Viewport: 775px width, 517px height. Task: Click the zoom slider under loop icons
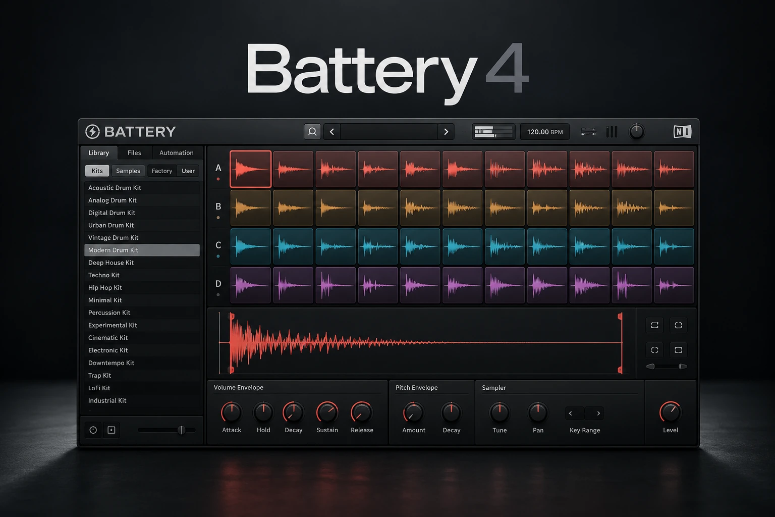[x=667, y=367]
